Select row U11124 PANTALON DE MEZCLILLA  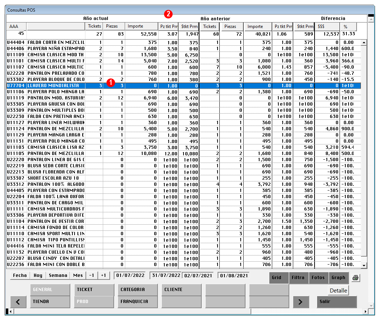click(184, 129)
